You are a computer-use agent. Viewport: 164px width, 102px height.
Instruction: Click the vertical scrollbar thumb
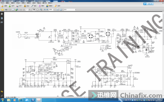pos(163,29)
